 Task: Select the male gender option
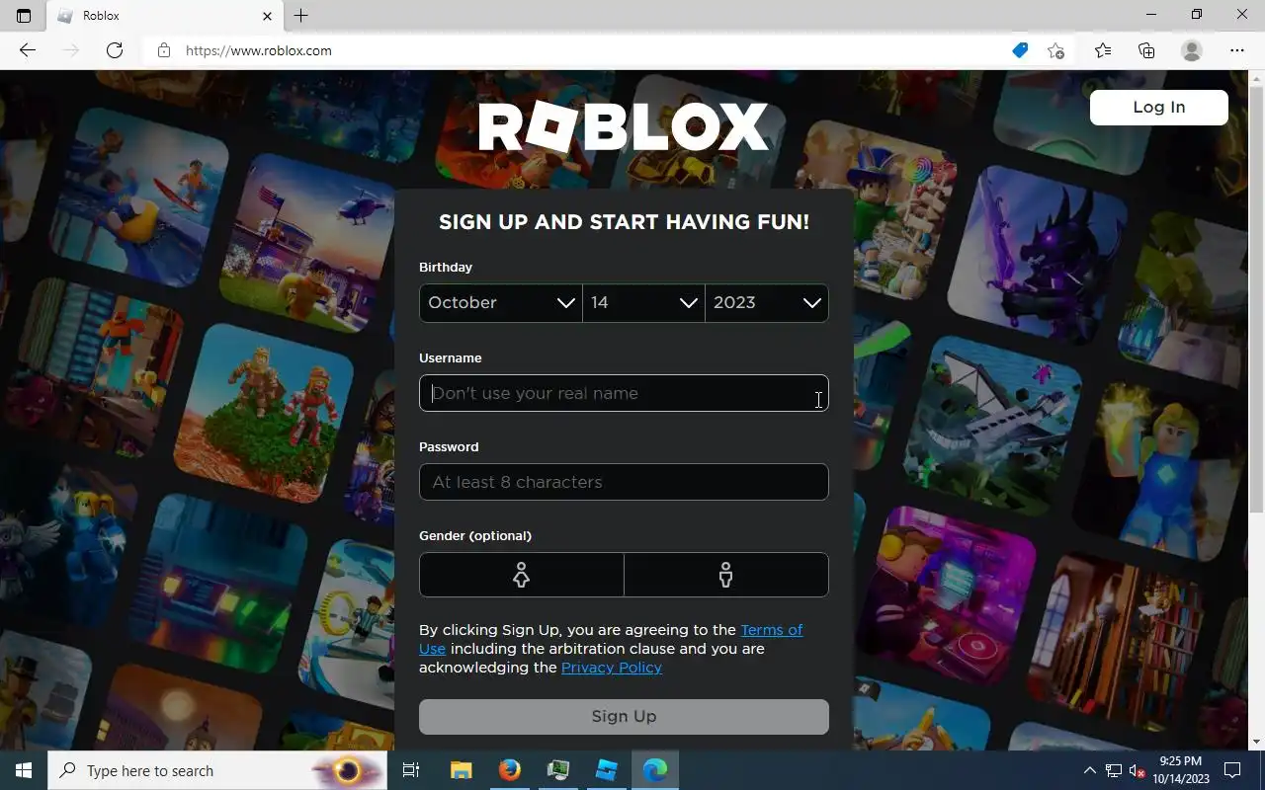[x=726, y=575]
